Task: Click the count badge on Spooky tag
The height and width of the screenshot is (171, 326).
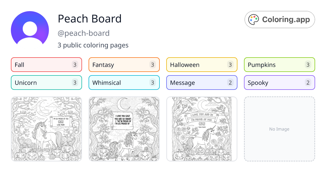Action: click(308, 83)
